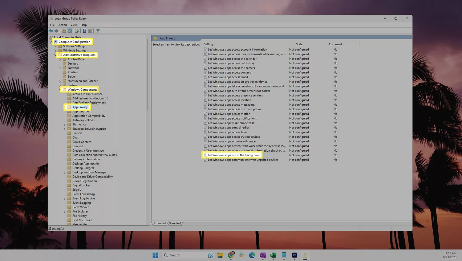This screenshot has height=261, width=462.
Task: Expand the Desktop Window Manager node
Action: point(65,173)
